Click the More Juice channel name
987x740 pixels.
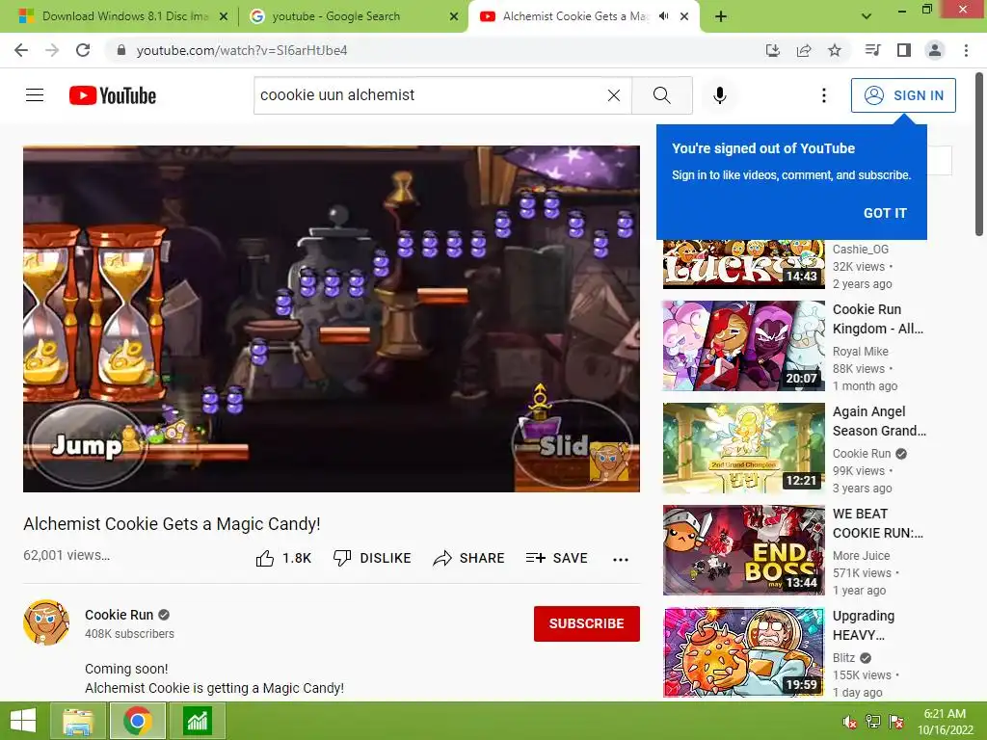coord(861,556)
